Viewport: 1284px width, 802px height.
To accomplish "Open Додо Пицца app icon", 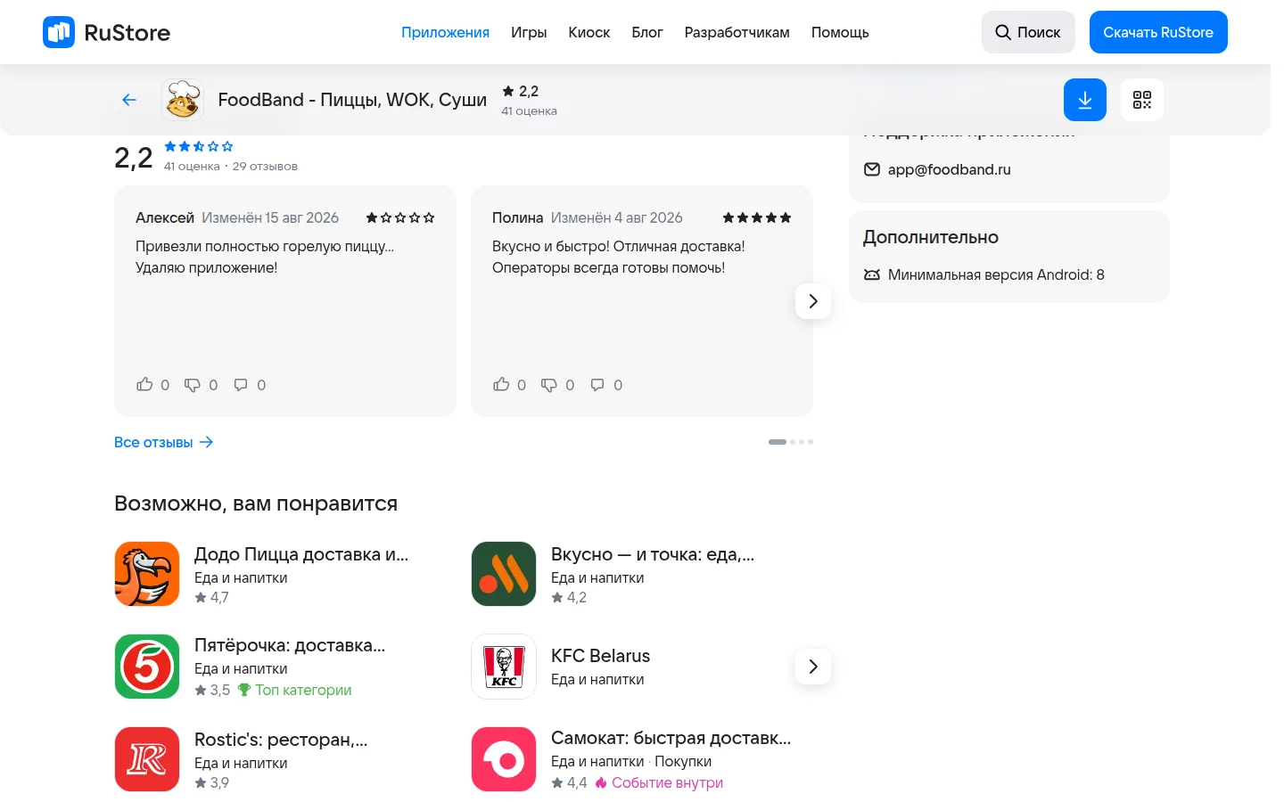I will 147,574.
